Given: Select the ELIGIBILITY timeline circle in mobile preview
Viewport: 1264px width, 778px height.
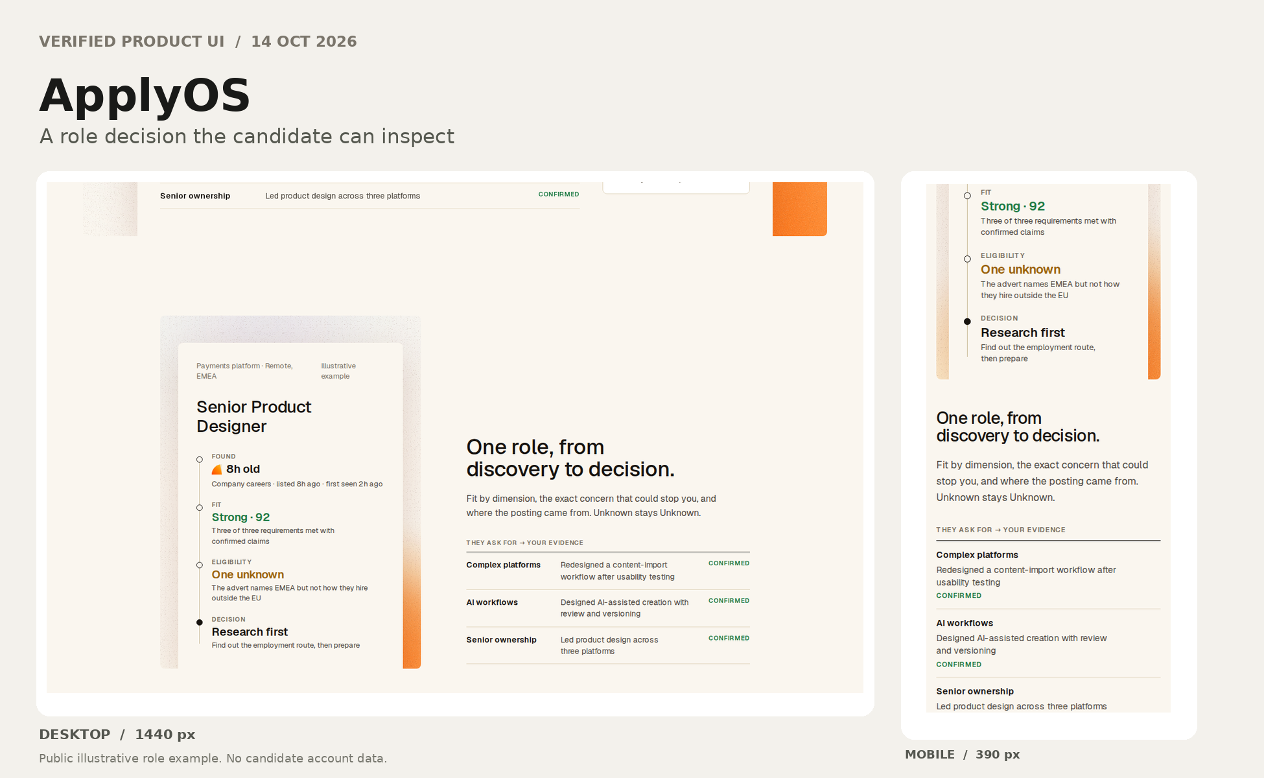Looking at the screenshot, I should point(967,259).
